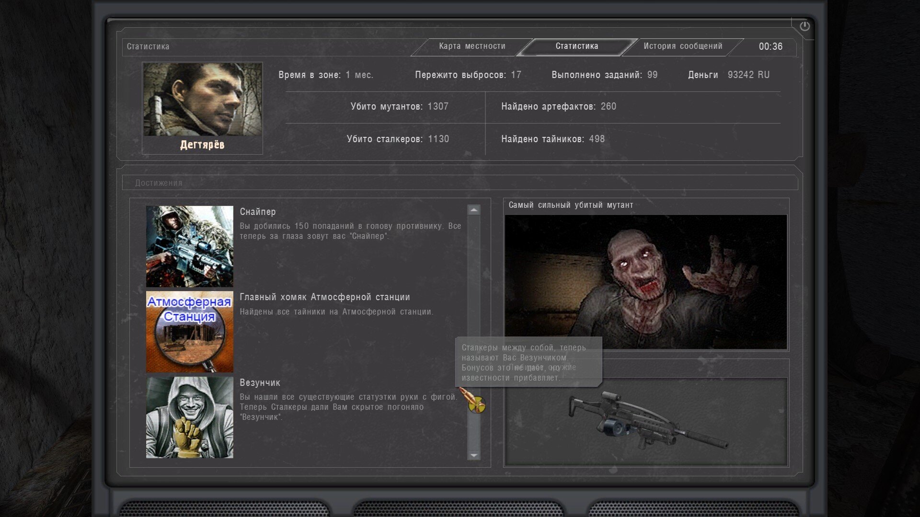Click the favorite weapon rifle image
The width and height of the screenshot is (920, 517).
pos(646,421)
